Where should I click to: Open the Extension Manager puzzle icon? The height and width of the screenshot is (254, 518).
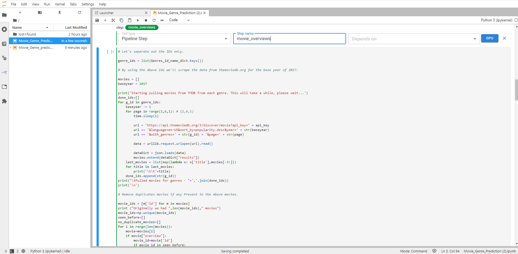coord(4,101)
